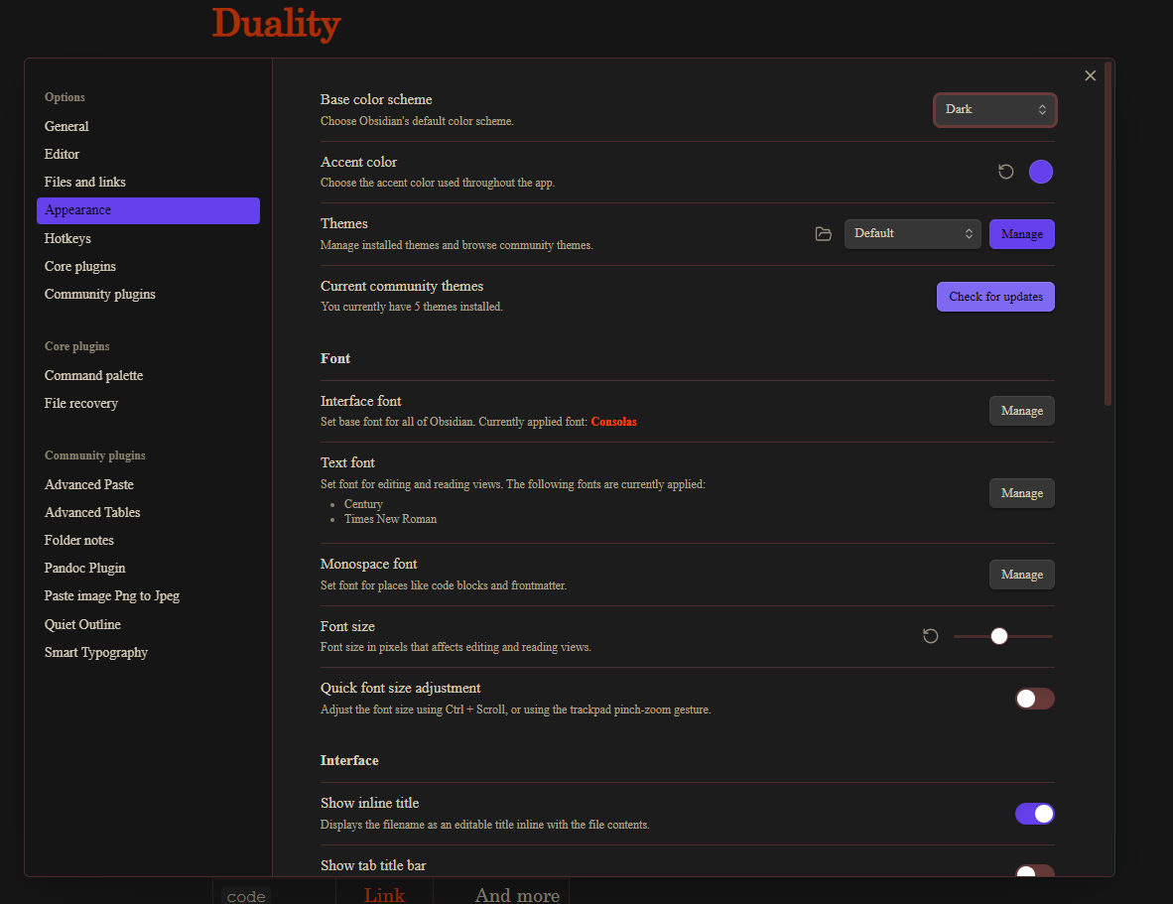Image resolution: width=1173 pixels, height=904 pixels.
Task: Click the settings scrollbar thumb
Action: (1108, 233)
